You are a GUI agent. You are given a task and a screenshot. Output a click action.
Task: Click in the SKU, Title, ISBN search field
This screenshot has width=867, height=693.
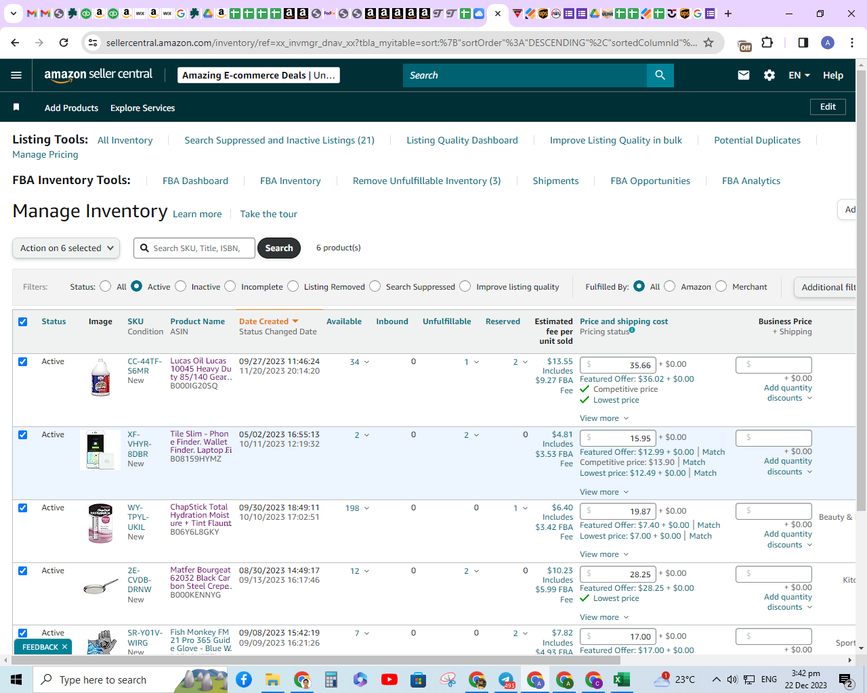(194, 248)
